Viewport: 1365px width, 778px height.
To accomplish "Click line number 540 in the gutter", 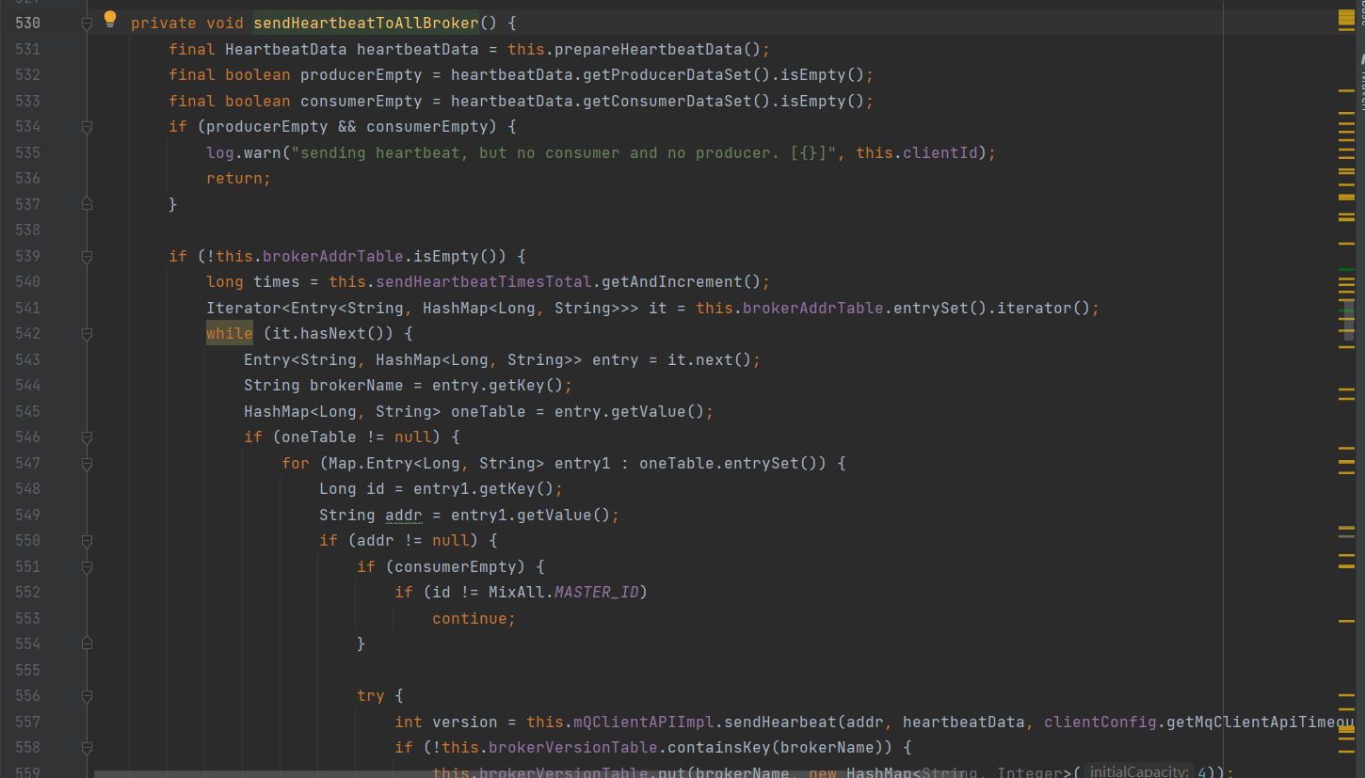I will [28, 282].
